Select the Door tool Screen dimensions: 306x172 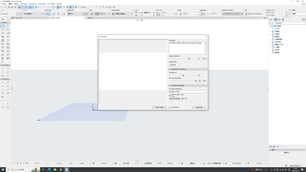[8, 40]
